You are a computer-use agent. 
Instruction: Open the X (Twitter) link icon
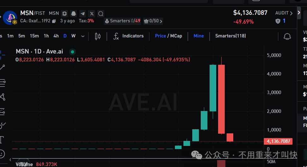point(92,14)
